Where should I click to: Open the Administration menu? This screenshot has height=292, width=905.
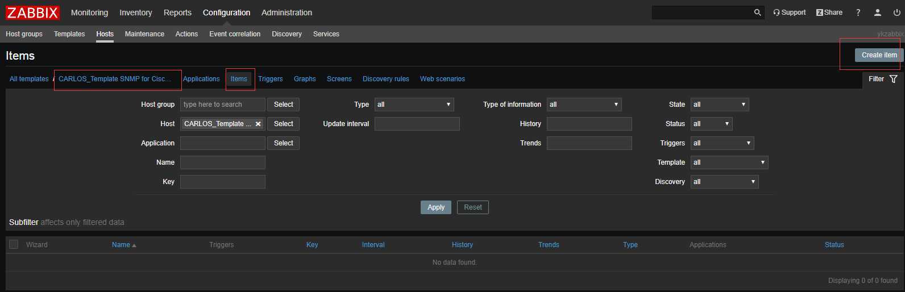[287, 12]
